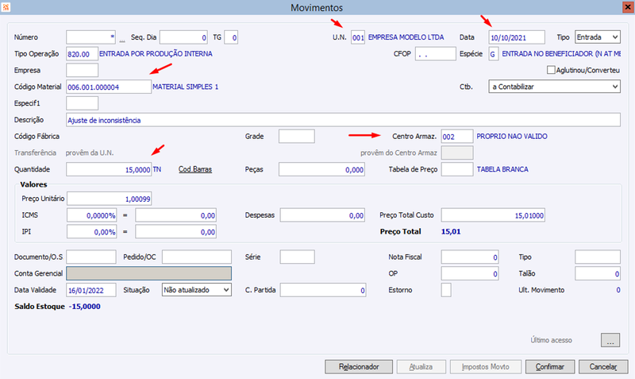The height and width of the screenshot is (379, 635).
Task: Click the Preço Total value 15,01
Action: [451, 231]
